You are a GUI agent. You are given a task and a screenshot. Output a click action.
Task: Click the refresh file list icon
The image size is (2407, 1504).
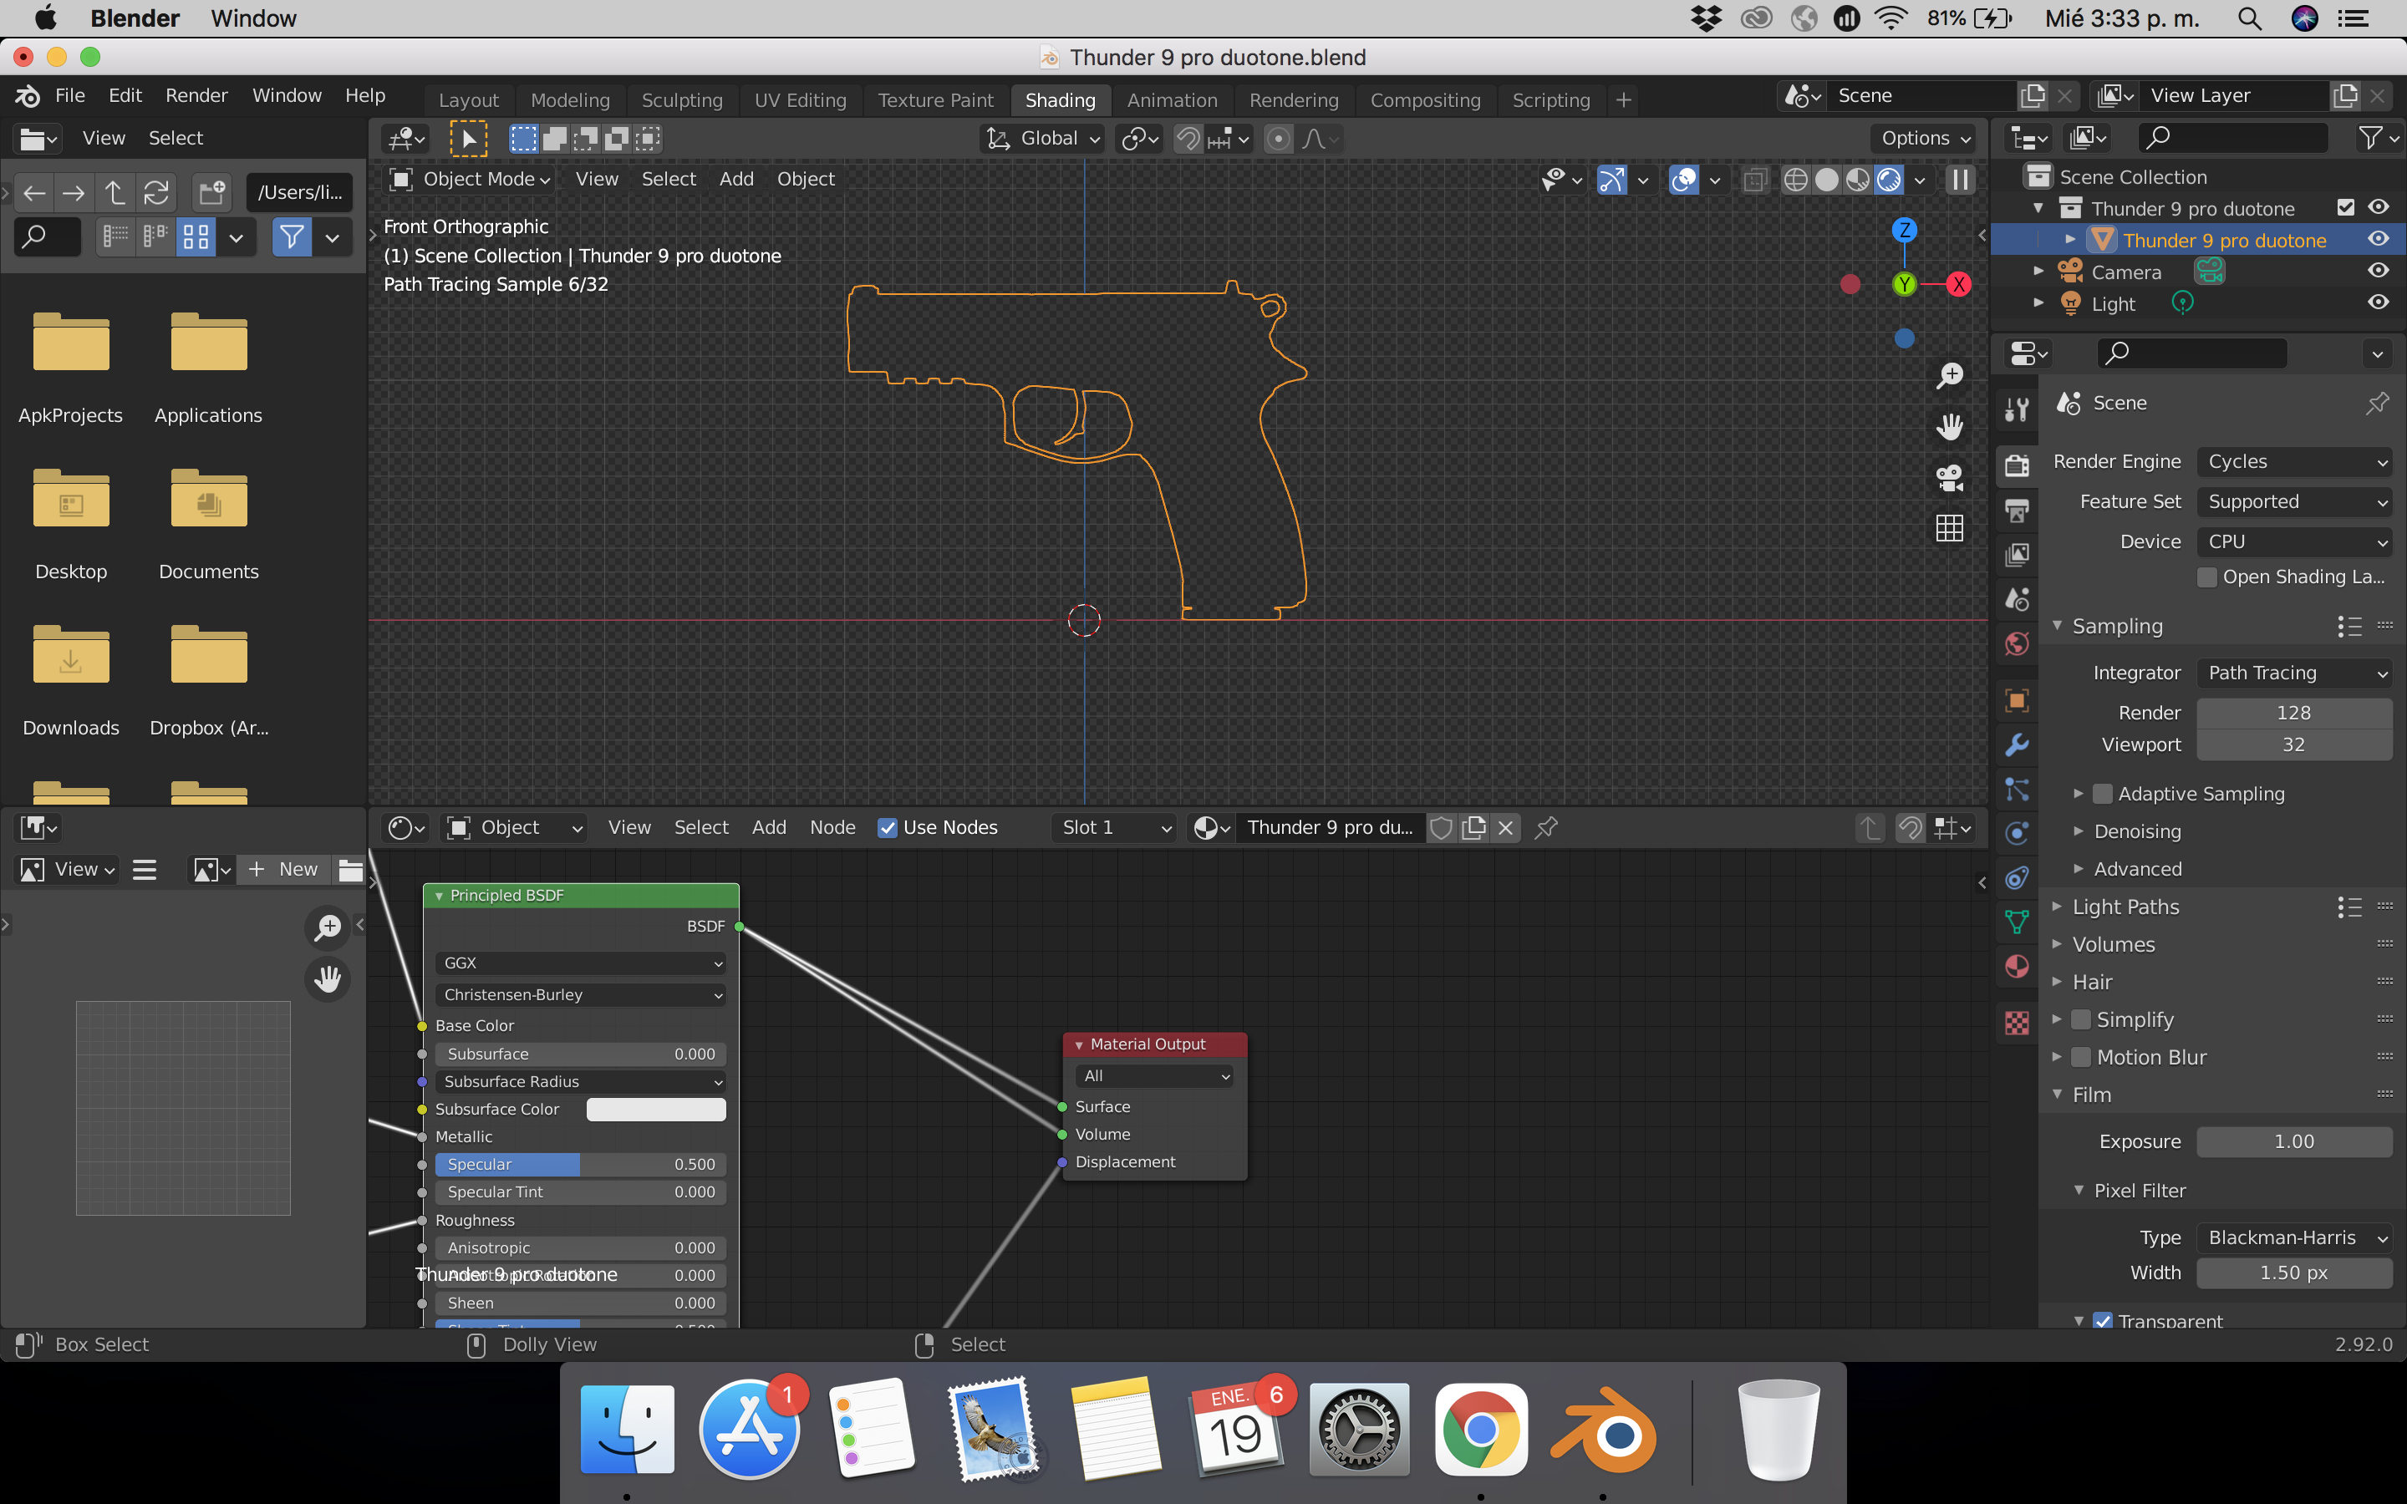click(156, 192)
